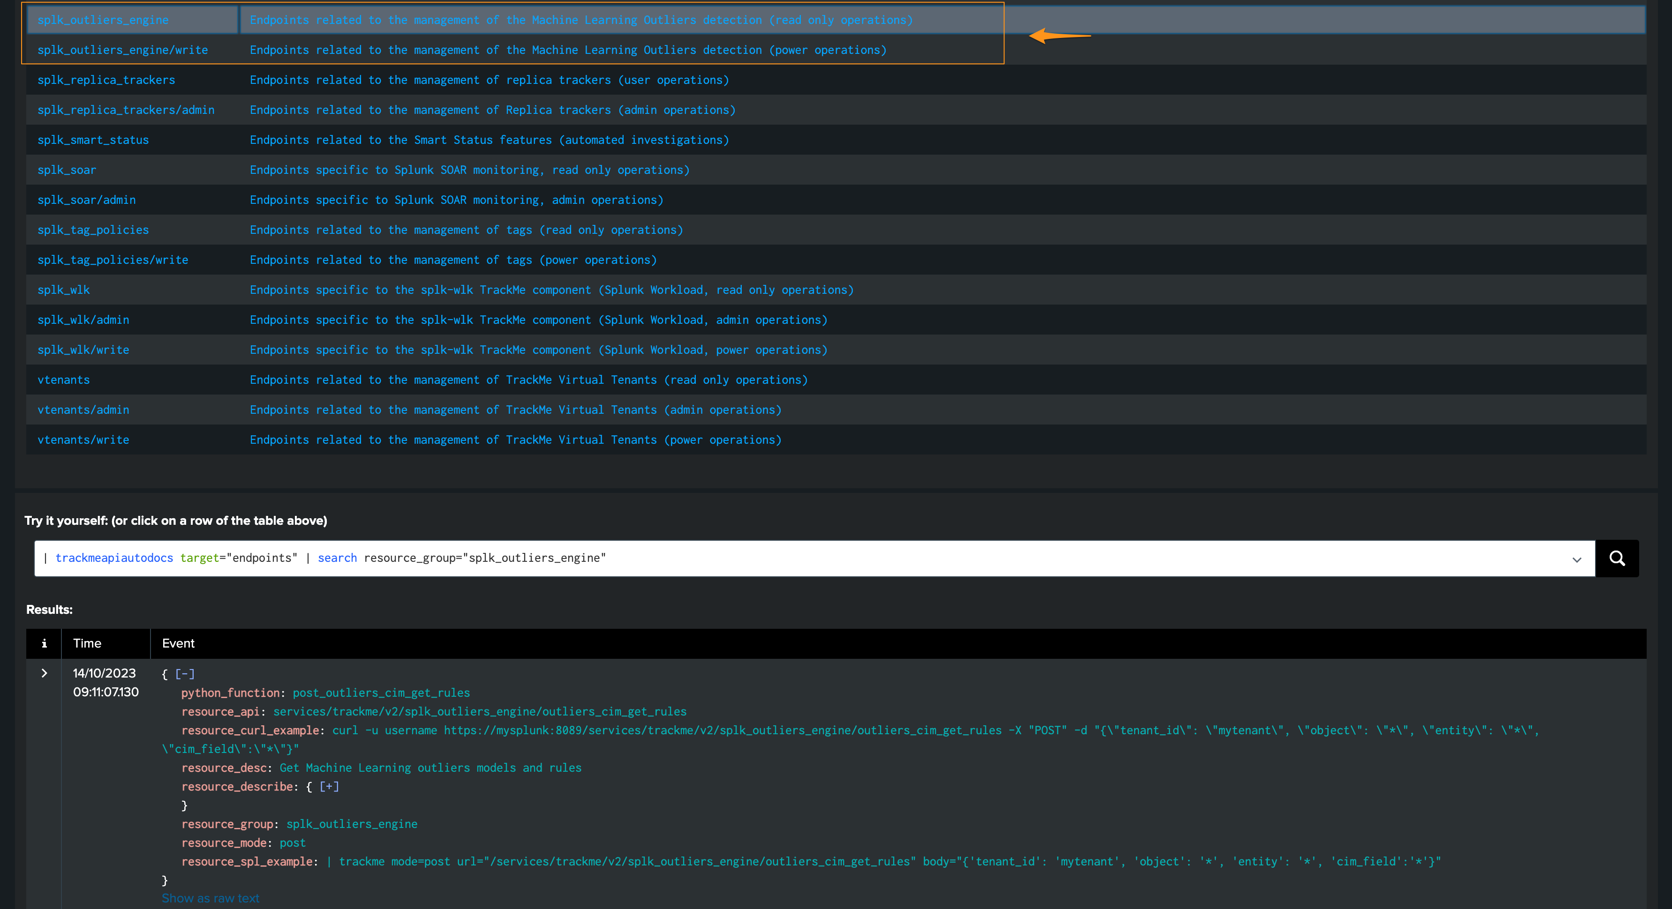Expand the resource_describe [+] node
Viewport: 1672px width, 909px height.
tap(329, 786)
